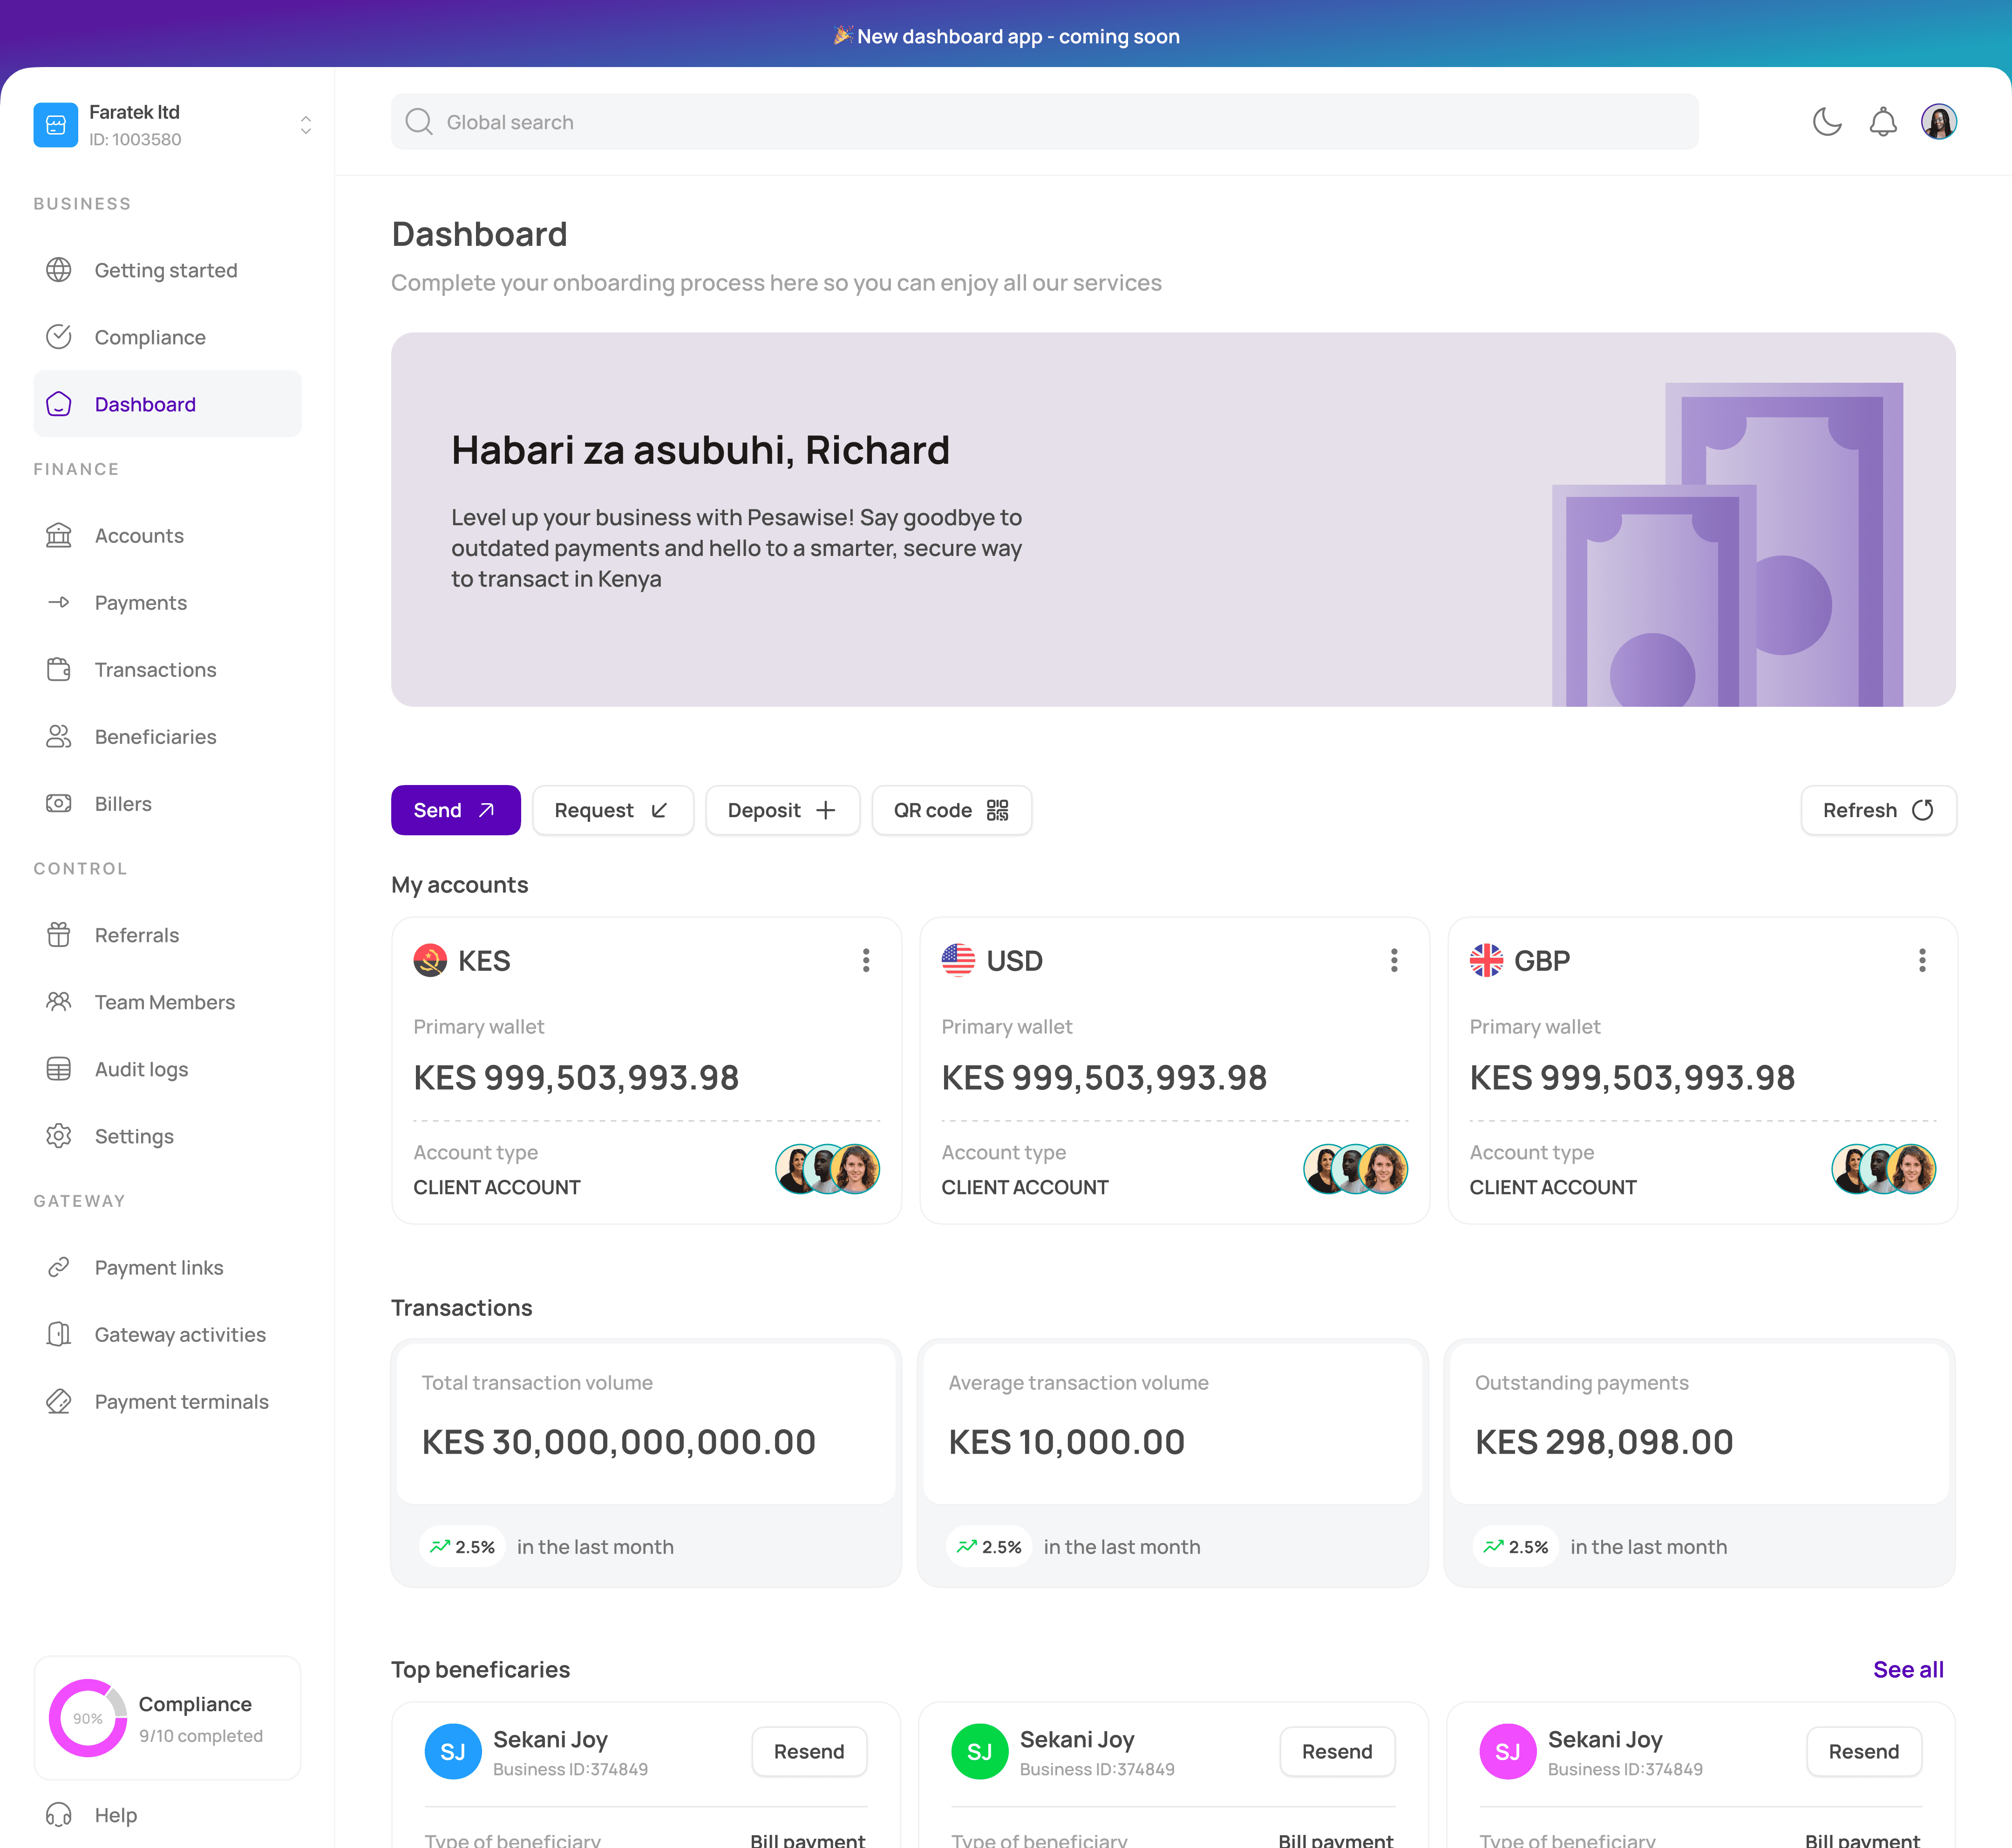
Task: Open Settings gear in sidebar
Action: tap(59, 1136)
